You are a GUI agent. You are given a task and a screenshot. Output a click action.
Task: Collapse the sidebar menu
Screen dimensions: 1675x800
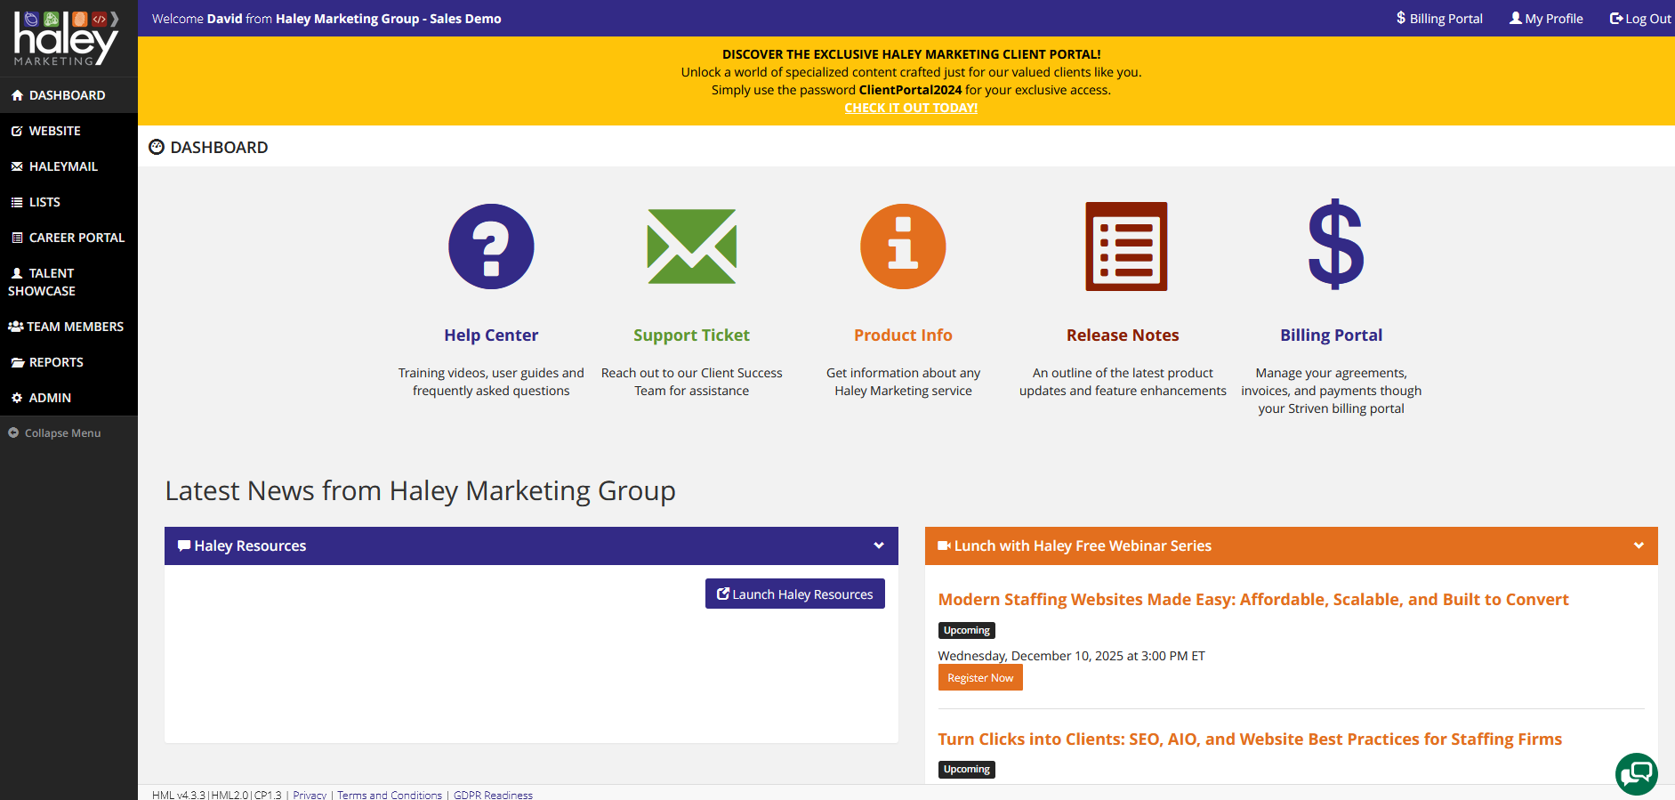pyautogui.click(x=55, y=433)
